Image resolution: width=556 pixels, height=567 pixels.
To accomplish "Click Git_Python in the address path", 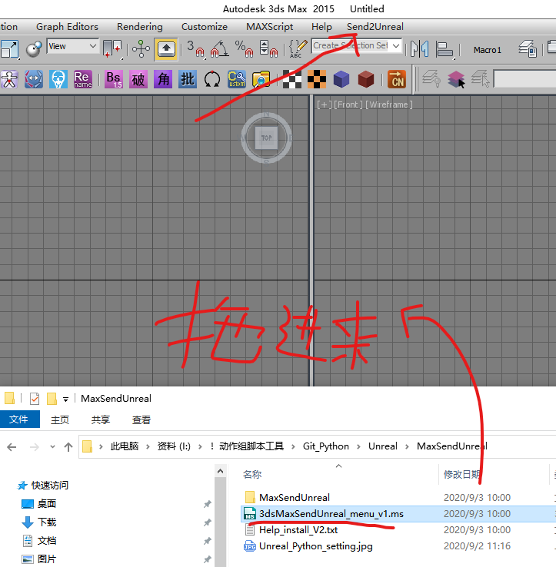I will pos(326,446).
